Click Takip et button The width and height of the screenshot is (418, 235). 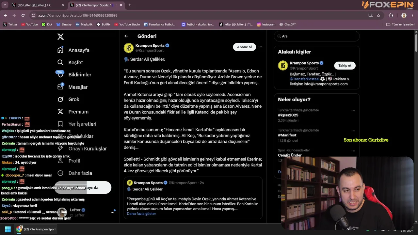click(x=345, y=66)
